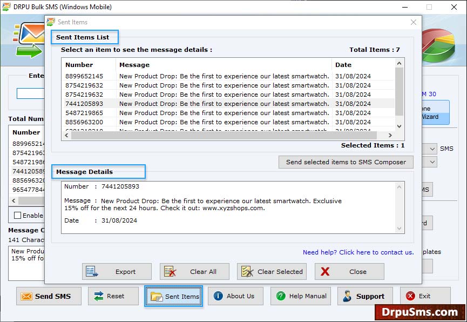Viewport: 467px width, 322px height.
Task: Tick the Enable checkbox in the main window
Action: 18,215
